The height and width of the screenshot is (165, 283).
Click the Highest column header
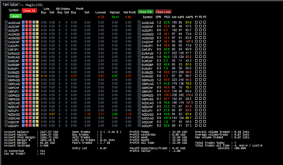click(x=115, y=12)
